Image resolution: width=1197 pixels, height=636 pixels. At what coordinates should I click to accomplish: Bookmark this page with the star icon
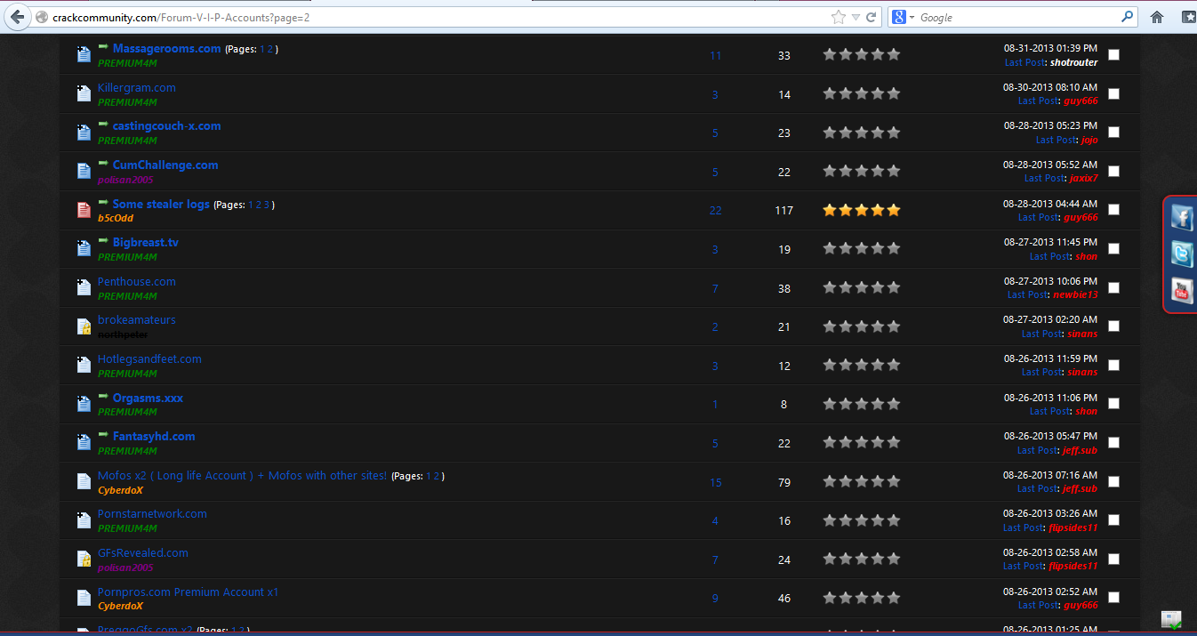click(838, 17)
